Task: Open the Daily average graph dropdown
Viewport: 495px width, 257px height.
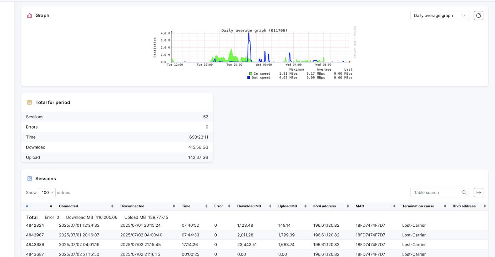Action: (439, 15)
